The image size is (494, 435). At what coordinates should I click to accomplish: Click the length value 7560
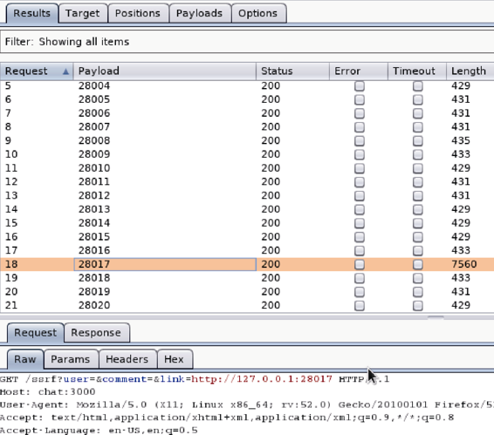point(463,264)
